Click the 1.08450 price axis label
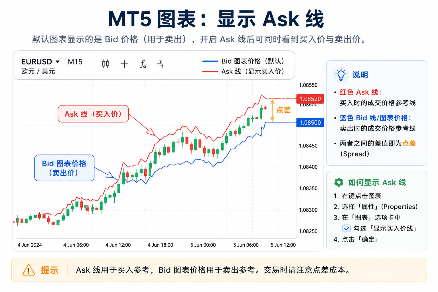Viewport: 438px width, 292px height. click(308, 146)
